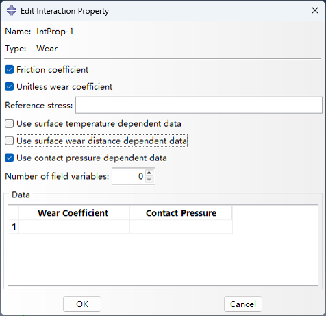This screenshot has width=326, height=316.
Task: Click the Abaqus icon in title bar
Action: (x=12, y=10)
